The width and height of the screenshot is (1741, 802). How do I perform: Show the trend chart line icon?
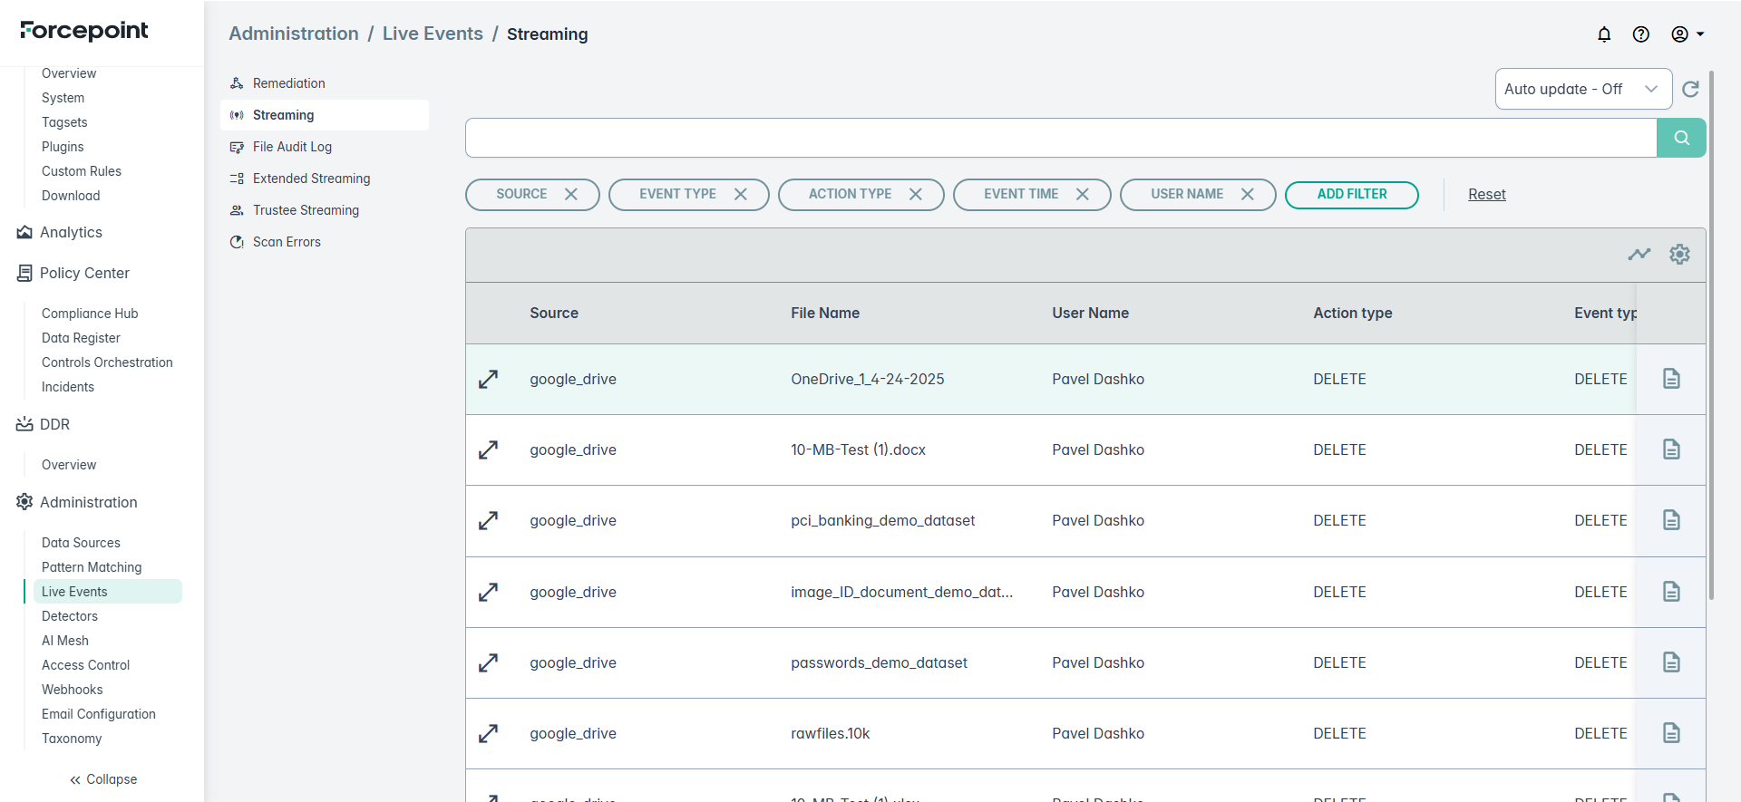point(1639,255)
